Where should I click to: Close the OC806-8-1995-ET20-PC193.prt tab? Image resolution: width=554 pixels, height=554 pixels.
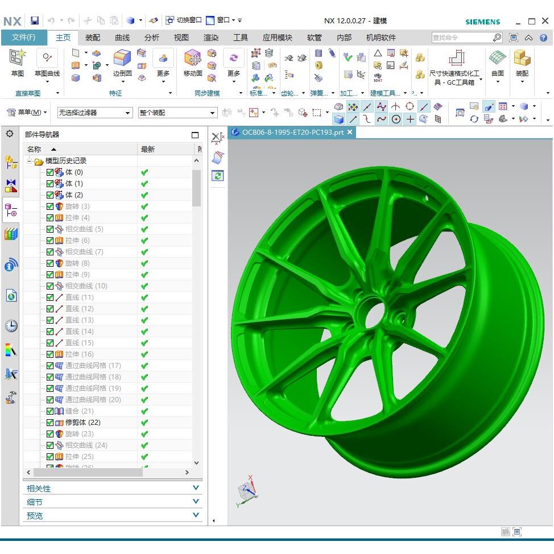pos(350,132)
